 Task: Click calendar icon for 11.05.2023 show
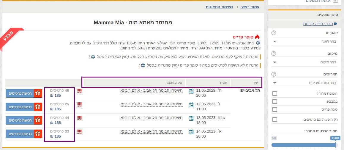(191, 91)
